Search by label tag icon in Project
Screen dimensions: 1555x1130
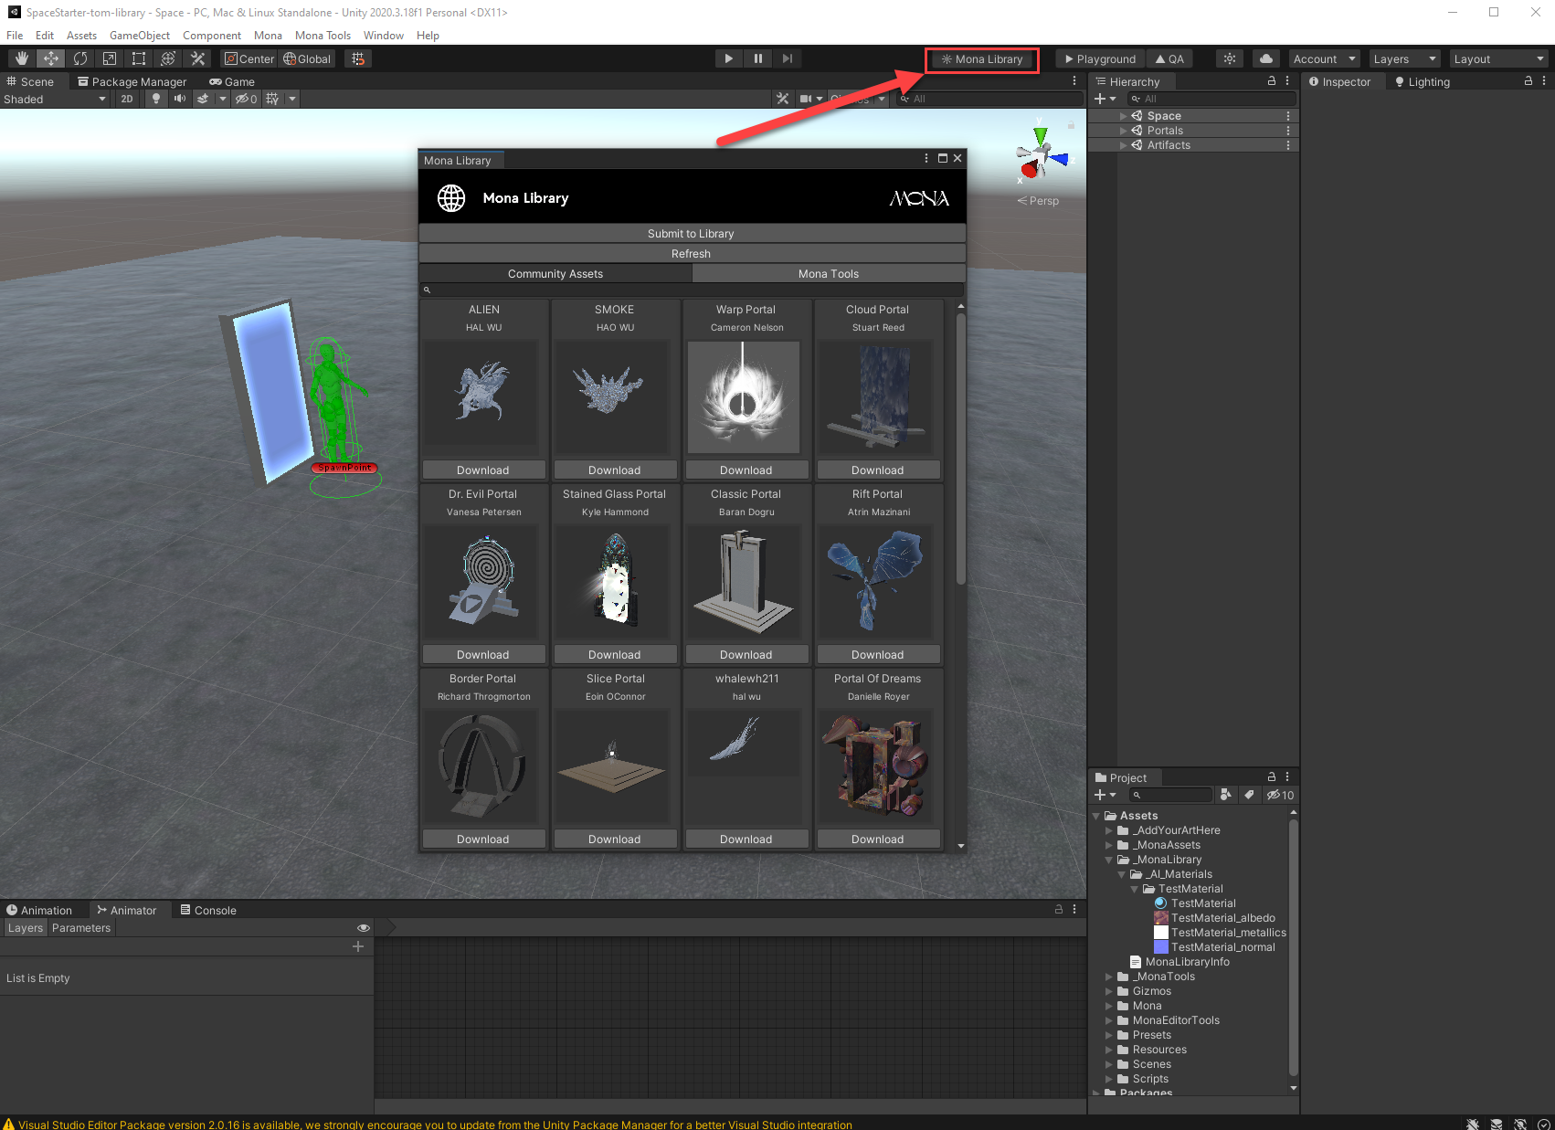[x=1249, y=795]
